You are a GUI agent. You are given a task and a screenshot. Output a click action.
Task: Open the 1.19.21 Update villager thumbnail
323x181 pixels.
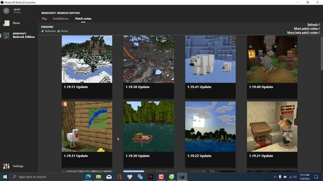coord(272,127)
